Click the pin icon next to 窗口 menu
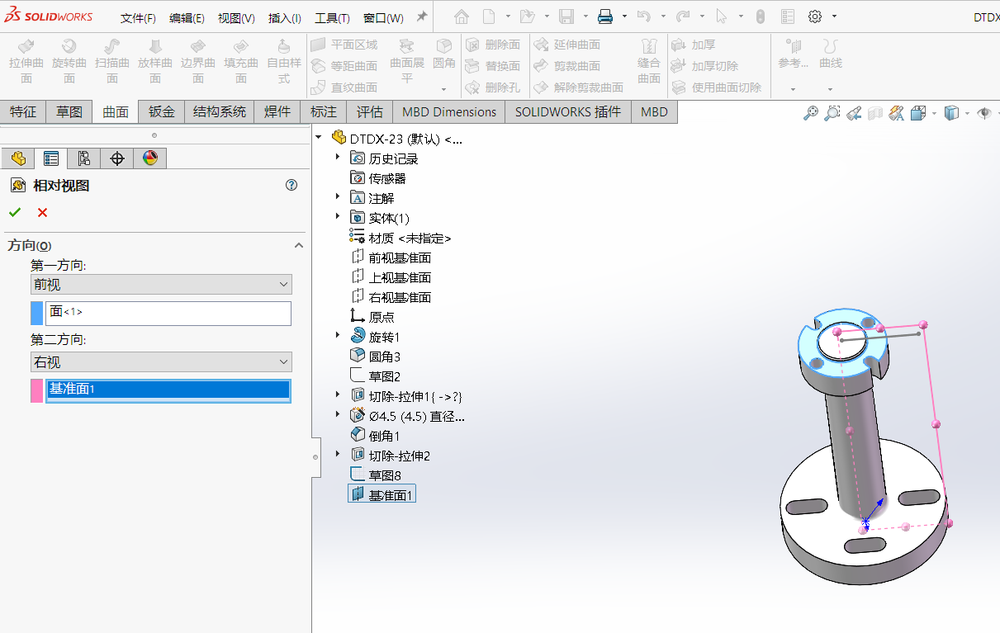Screen dimensions: 1000x633 pyautogui.click(x=421, y=17)
